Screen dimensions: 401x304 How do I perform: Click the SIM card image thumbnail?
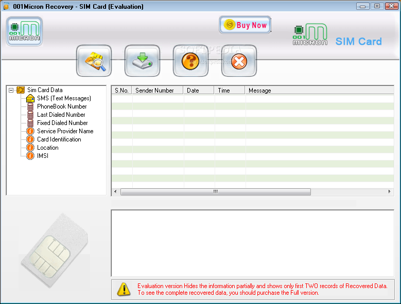(55, 251)
